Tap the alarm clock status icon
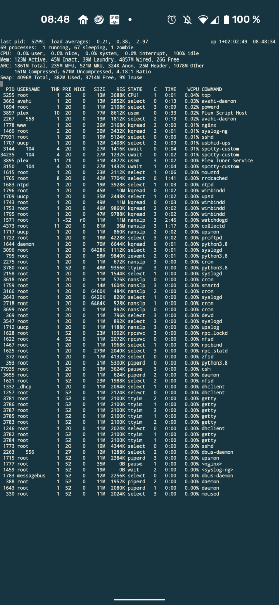The image size is (279, 605). tap(172, 20)
